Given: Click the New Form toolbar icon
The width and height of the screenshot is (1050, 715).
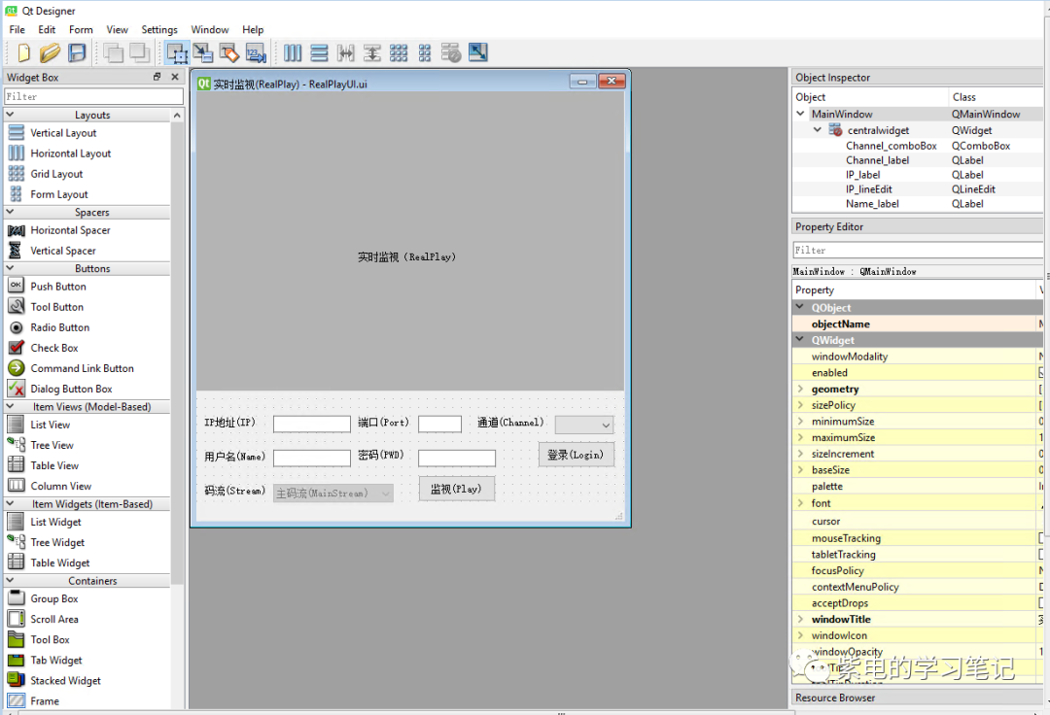Looking at the screenshot, I should [23, 52].
